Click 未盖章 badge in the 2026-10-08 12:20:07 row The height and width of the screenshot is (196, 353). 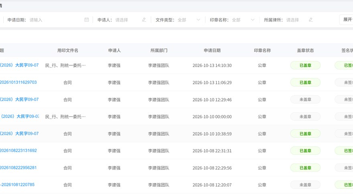305,185
